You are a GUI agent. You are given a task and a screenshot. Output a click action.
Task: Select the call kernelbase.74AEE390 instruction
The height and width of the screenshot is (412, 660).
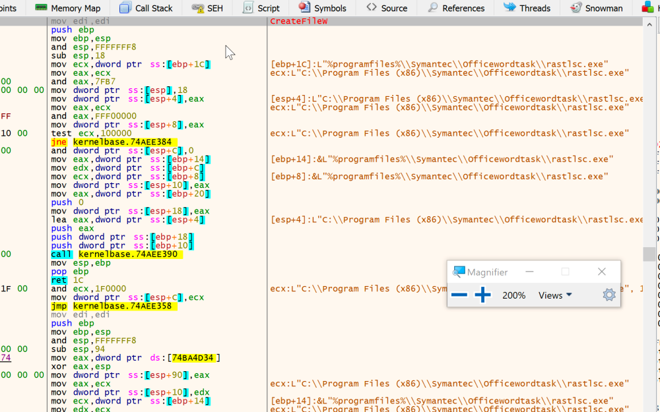point(115,254)
